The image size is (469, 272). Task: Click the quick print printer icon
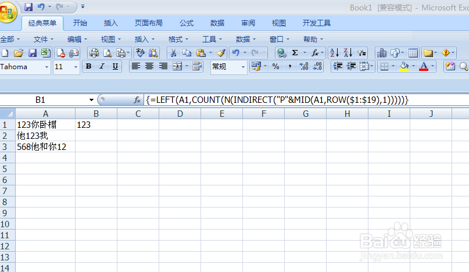[94, 53]
